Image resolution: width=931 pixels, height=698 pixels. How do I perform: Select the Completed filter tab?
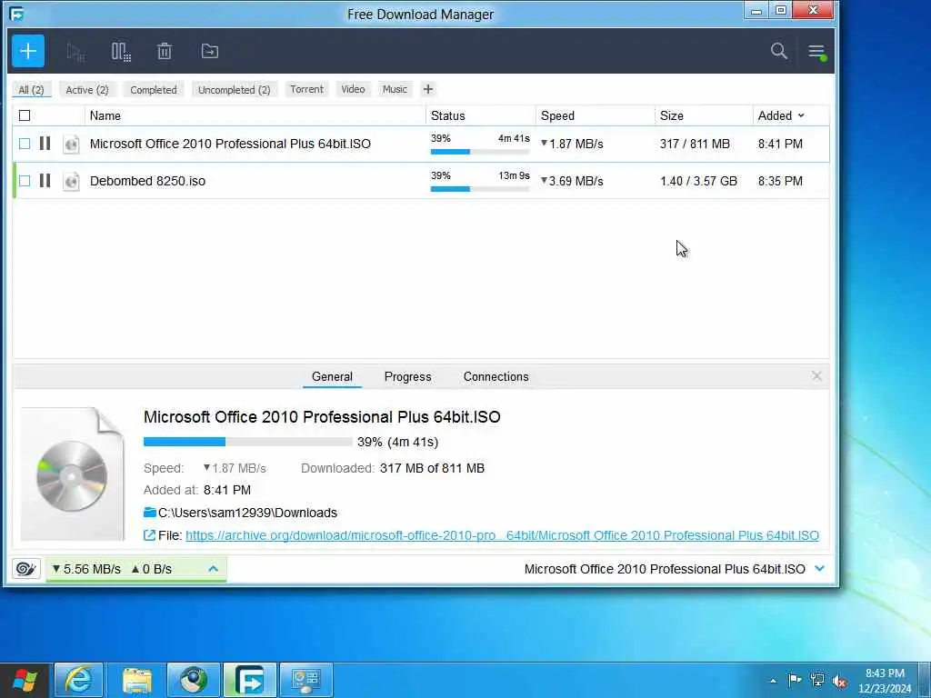(153, 90)
